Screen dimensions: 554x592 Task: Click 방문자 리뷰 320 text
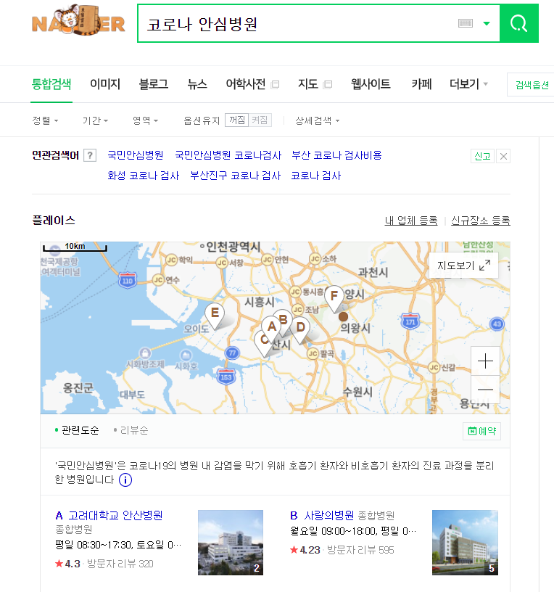click(120, 564)
